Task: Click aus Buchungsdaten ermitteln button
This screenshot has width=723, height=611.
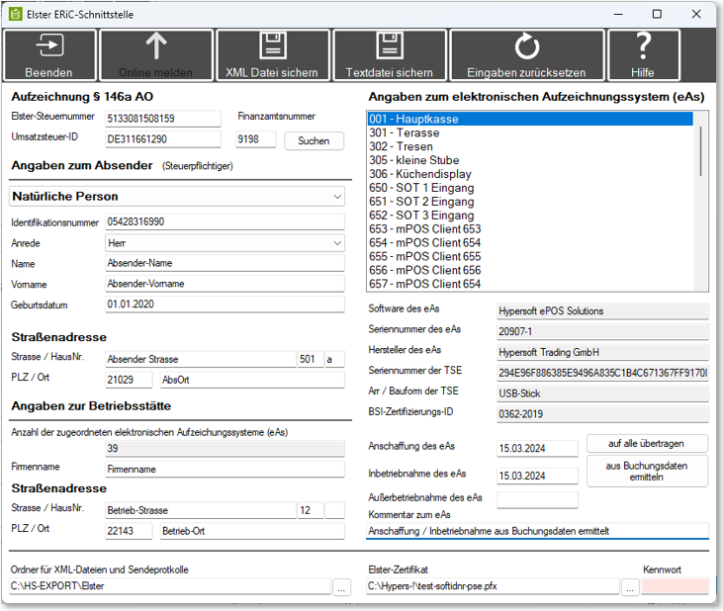Action: [x=647, y=471]
